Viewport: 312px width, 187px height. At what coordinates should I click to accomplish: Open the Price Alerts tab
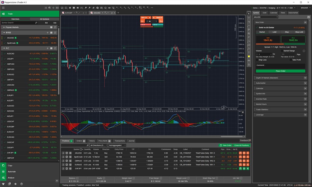(104, 141)
